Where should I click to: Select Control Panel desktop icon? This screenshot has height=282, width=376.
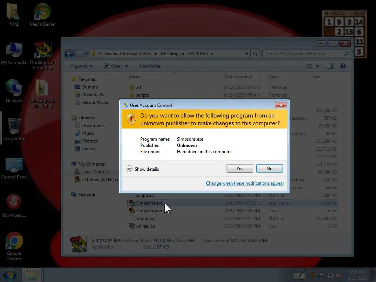[x=14, y=168]
